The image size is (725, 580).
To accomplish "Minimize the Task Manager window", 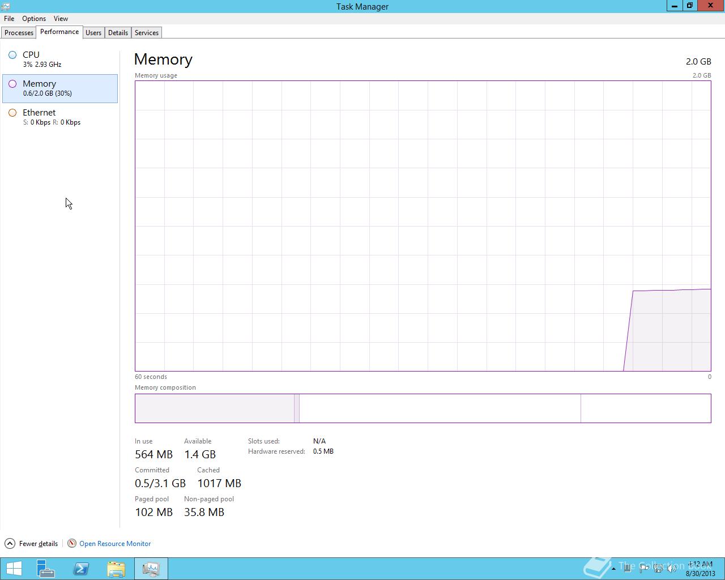I will (674, 6).
